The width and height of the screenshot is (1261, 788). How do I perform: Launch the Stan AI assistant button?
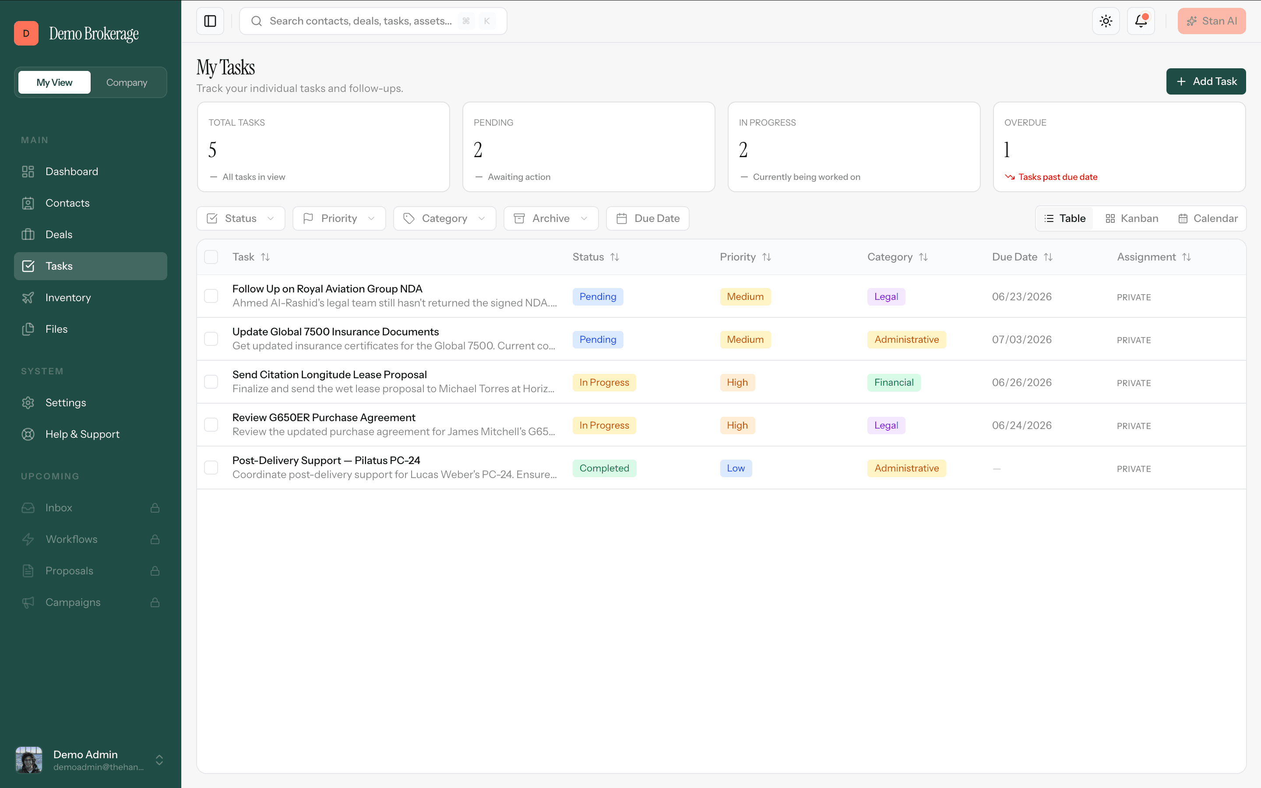(1212, 21)
